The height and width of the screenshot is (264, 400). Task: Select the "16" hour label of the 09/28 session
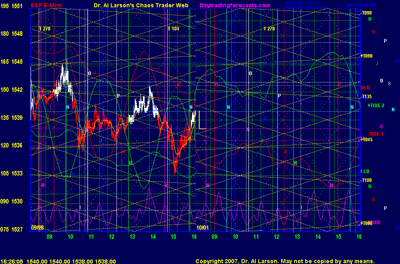194,237
